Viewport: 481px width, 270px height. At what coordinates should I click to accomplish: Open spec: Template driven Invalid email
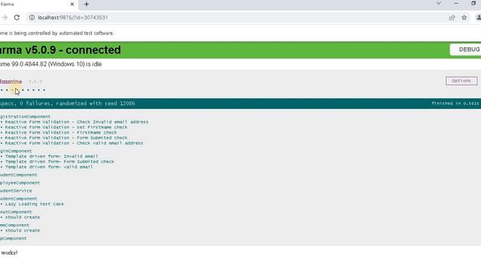[x=52, y=156]
